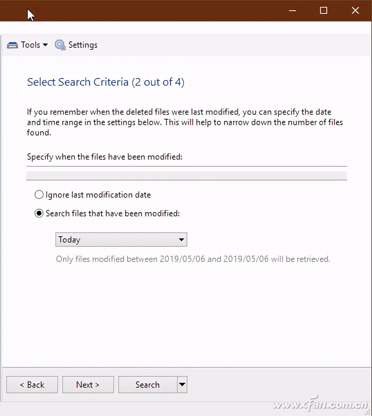Open the Settings menu item
Viewport: 372px width, 416px height.
(83, 45)
